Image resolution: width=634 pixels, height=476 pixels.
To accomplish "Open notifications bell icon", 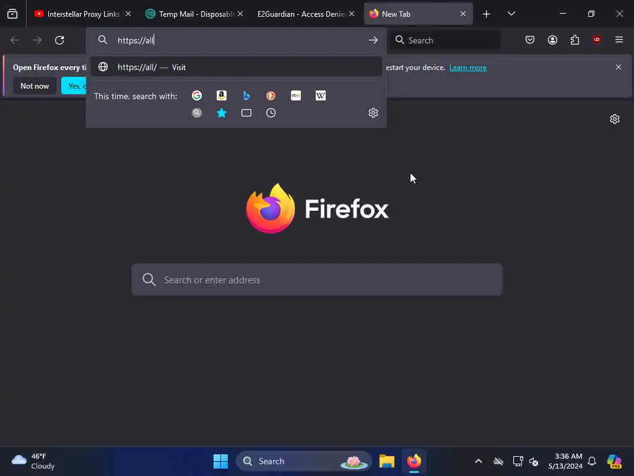I will point(592,461).
